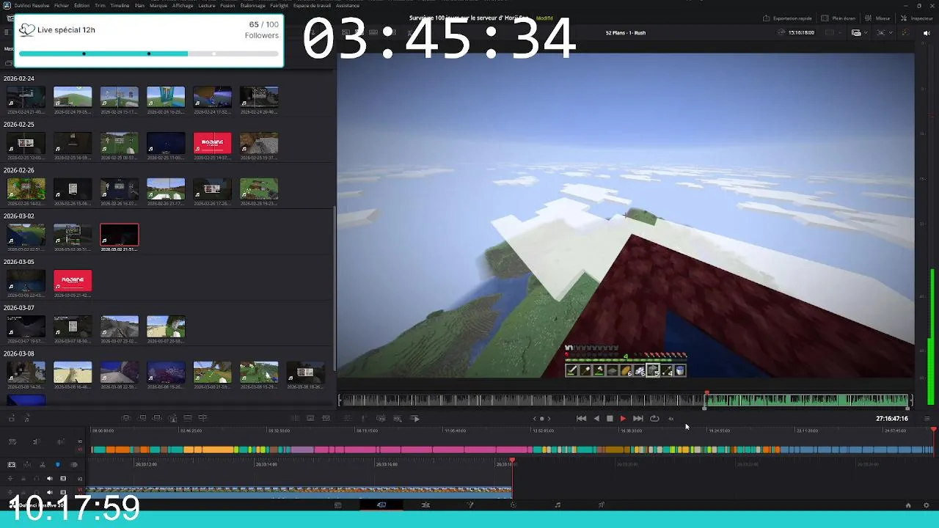Click the colored upper timeline overview strip
This screenshot has height=528, width=939.
tap(511, 450)
